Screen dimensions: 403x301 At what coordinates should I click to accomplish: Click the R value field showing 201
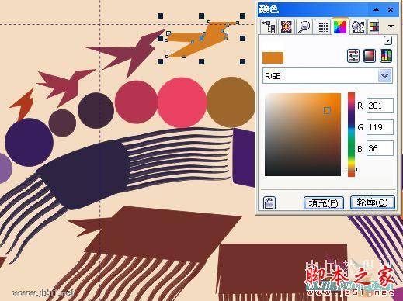380,106
